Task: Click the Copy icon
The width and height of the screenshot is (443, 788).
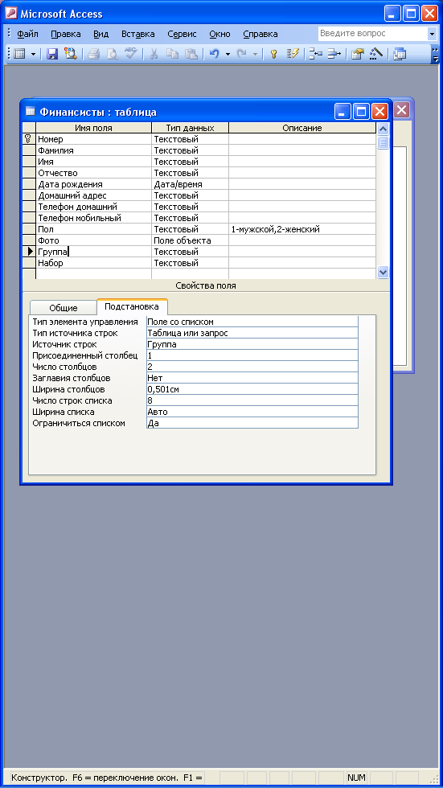Action: pyautogui.click(x=172, y=54)
